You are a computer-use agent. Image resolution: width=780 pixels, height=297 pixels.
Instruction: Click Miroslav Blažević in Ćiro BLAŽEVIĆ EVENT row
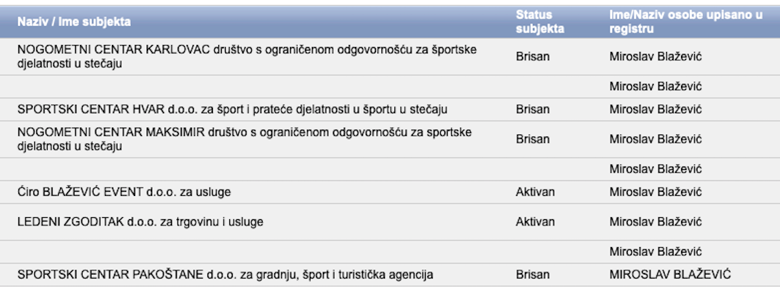coord(656,192)
